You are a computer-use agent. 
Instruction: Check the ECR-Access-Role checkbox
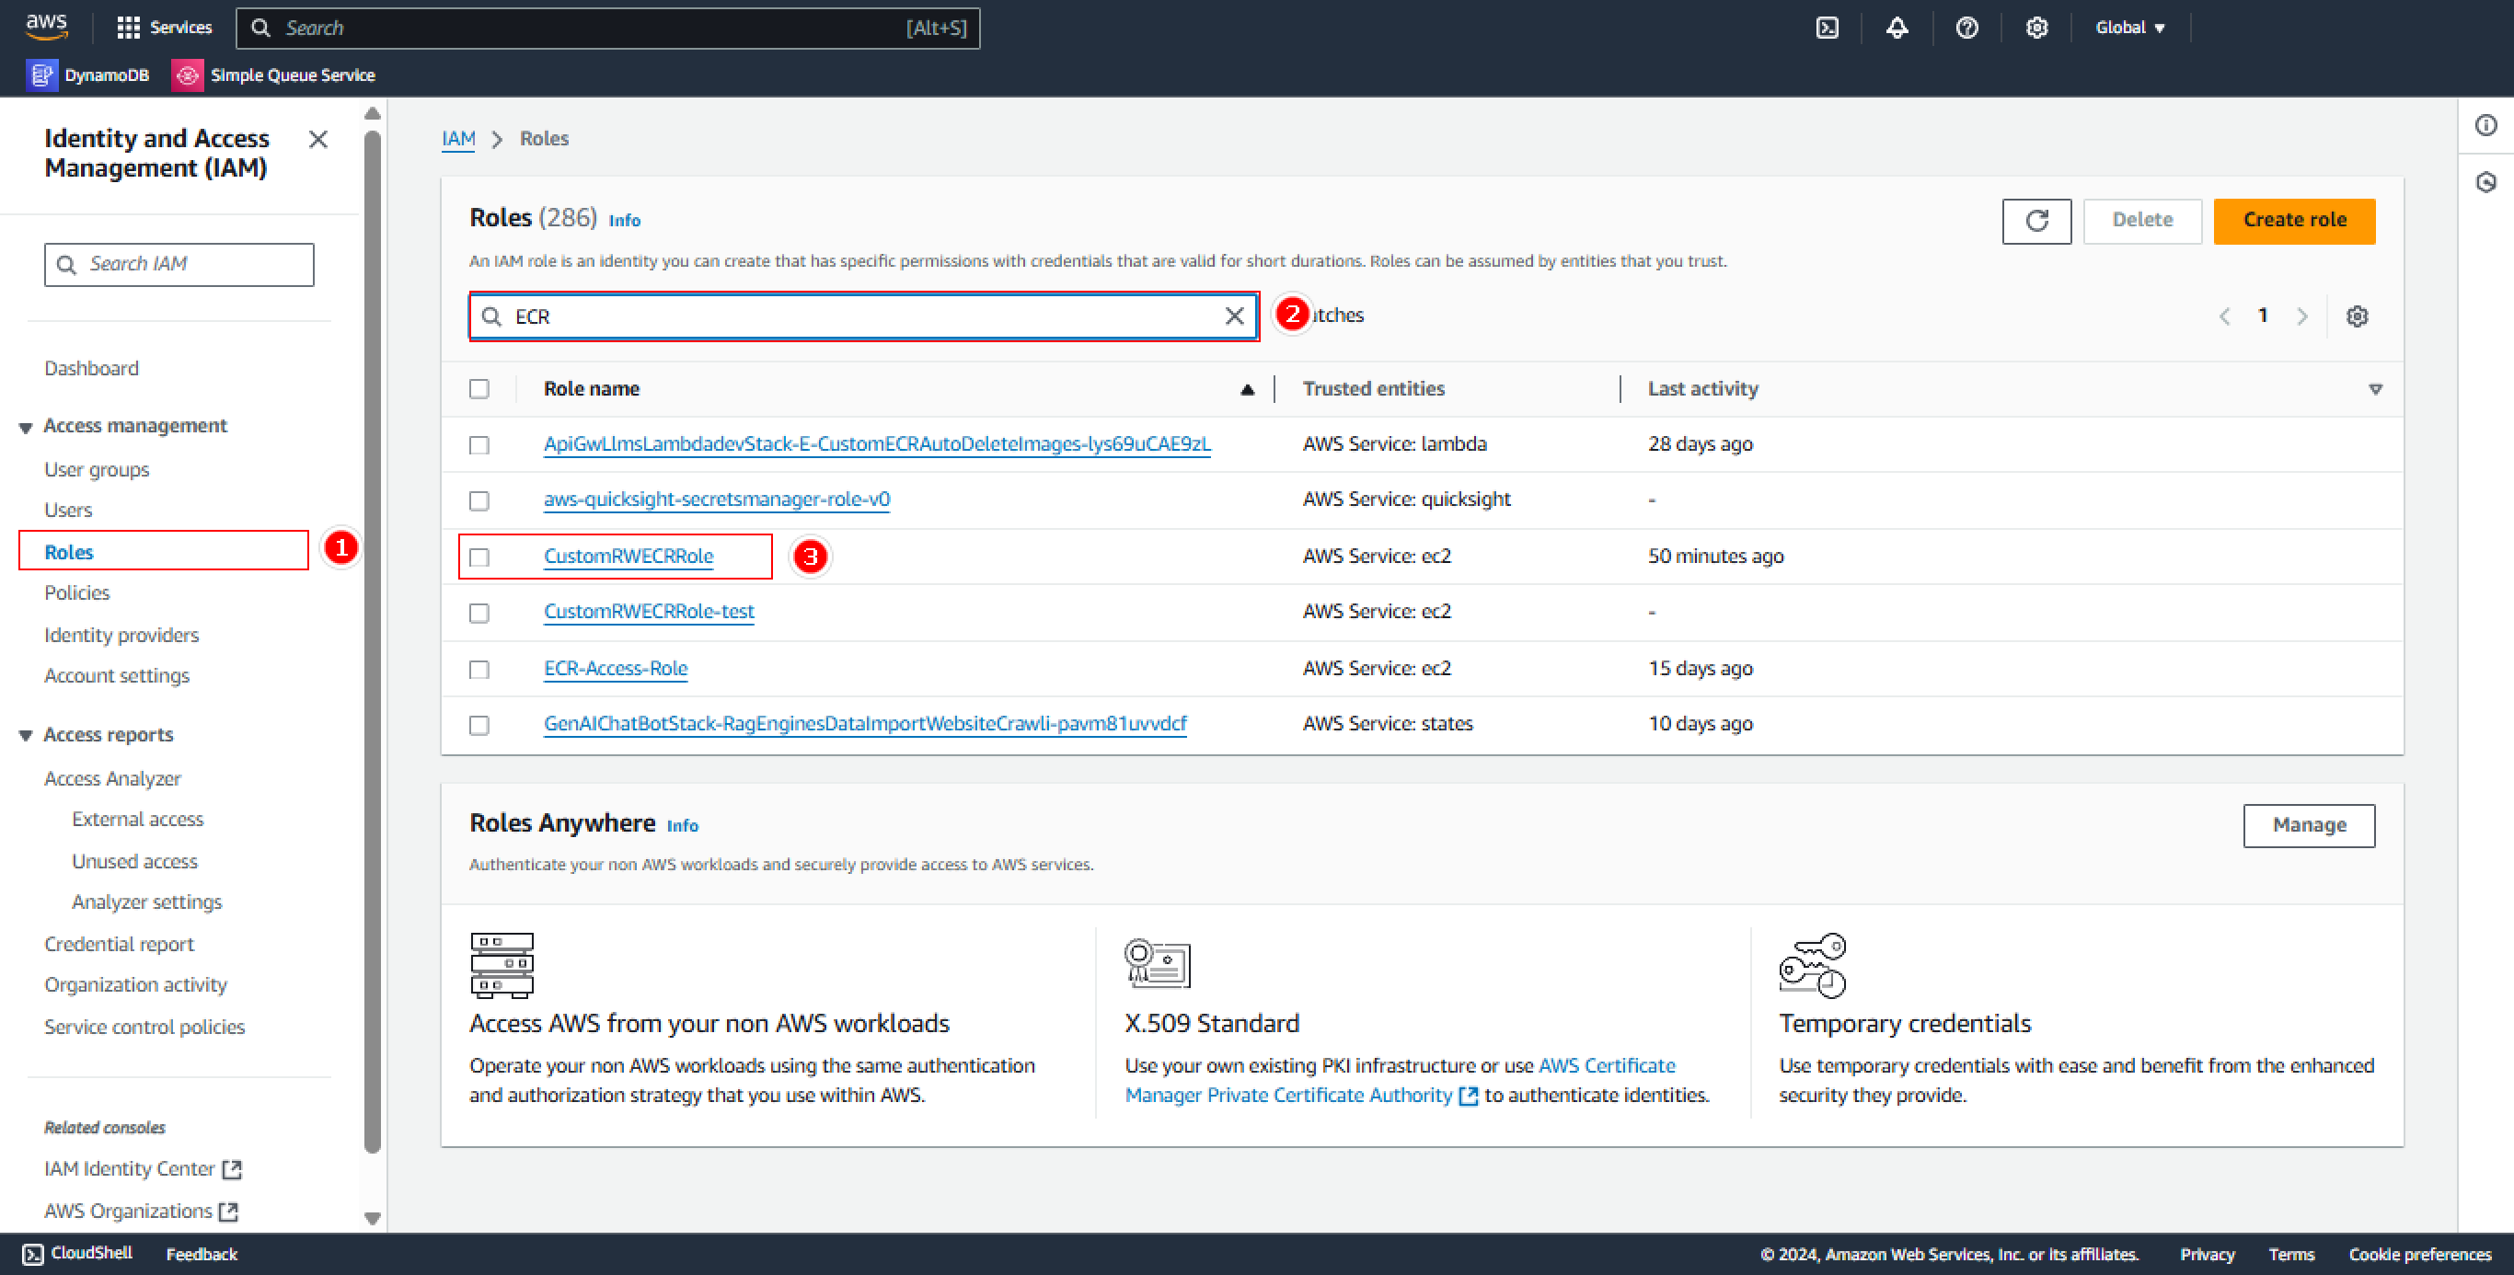(x=479, y=669)
